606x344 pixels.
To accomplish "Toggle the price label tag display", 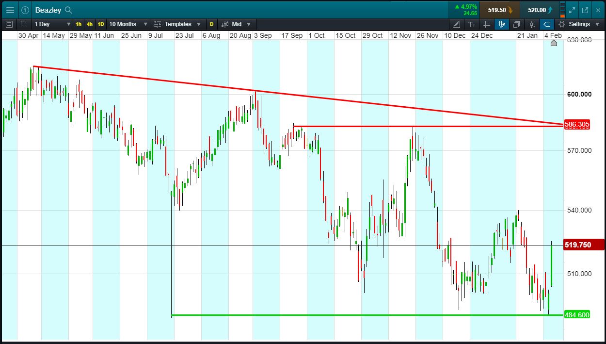I will [547, 24].
